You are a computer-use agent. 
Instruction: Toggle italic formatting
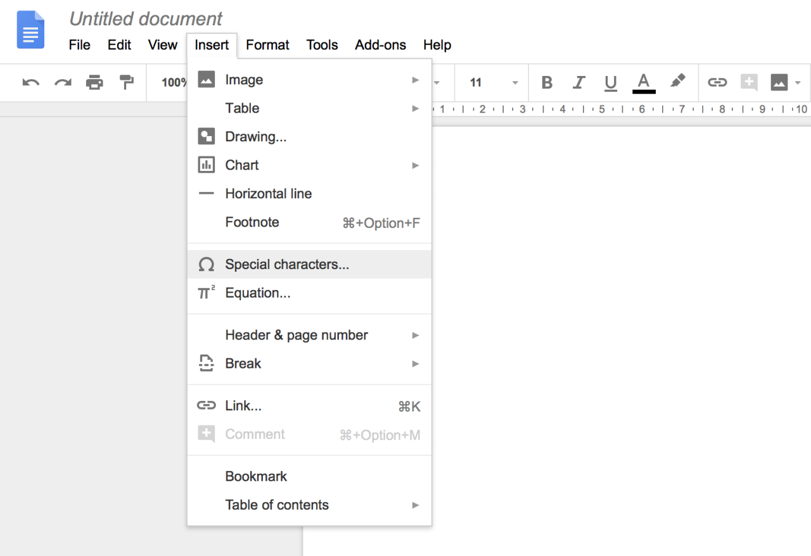click(x=578, y=82)
